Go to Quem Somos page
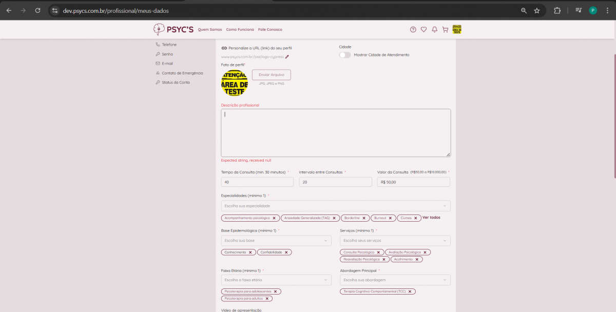Image resolution: width=616 pixels, height=312 pixels. pos(210,30)
